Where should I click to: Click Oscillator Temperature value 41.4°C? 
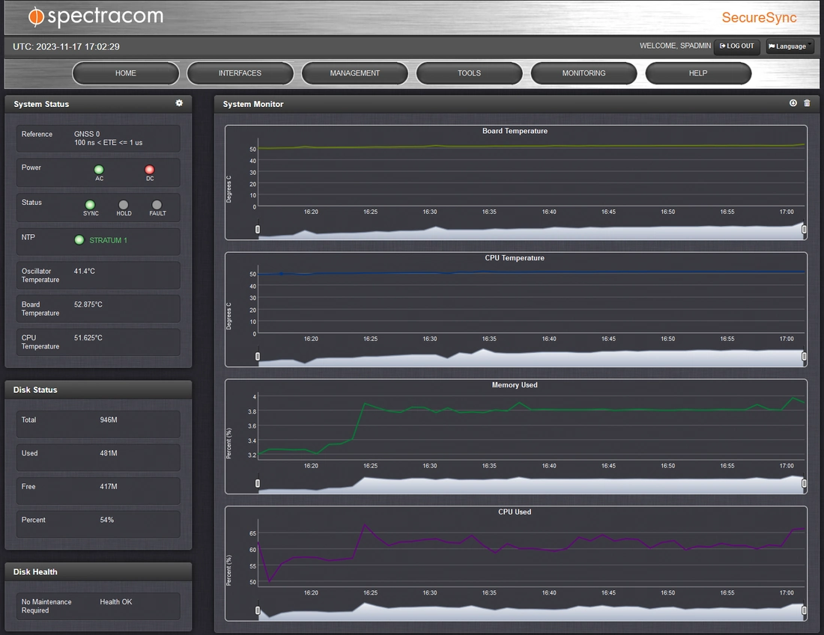point(85,272)
